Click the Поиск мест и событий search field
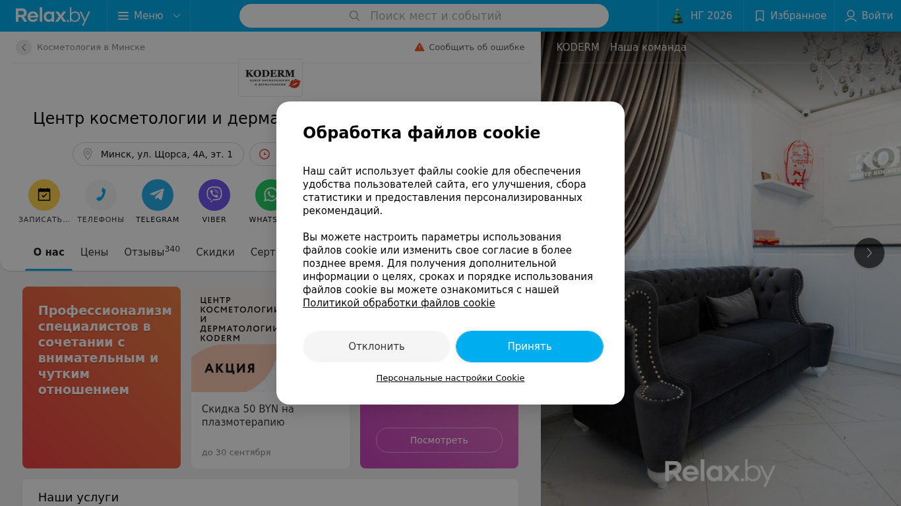The height and width of the screenshot is (506, 901). click(424, 16)
